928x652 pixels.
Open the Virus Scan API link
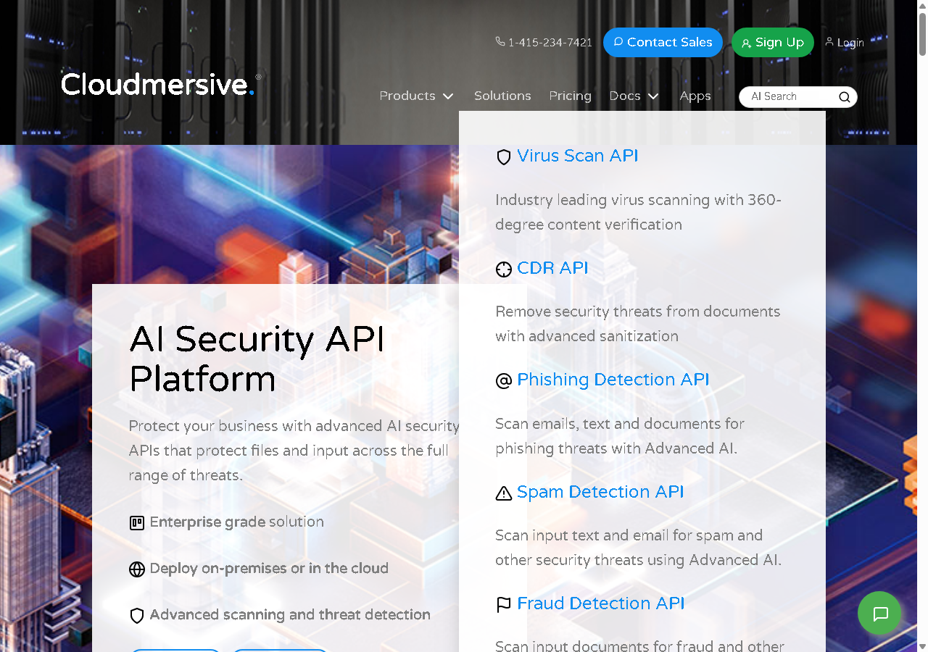click(578, 156)
